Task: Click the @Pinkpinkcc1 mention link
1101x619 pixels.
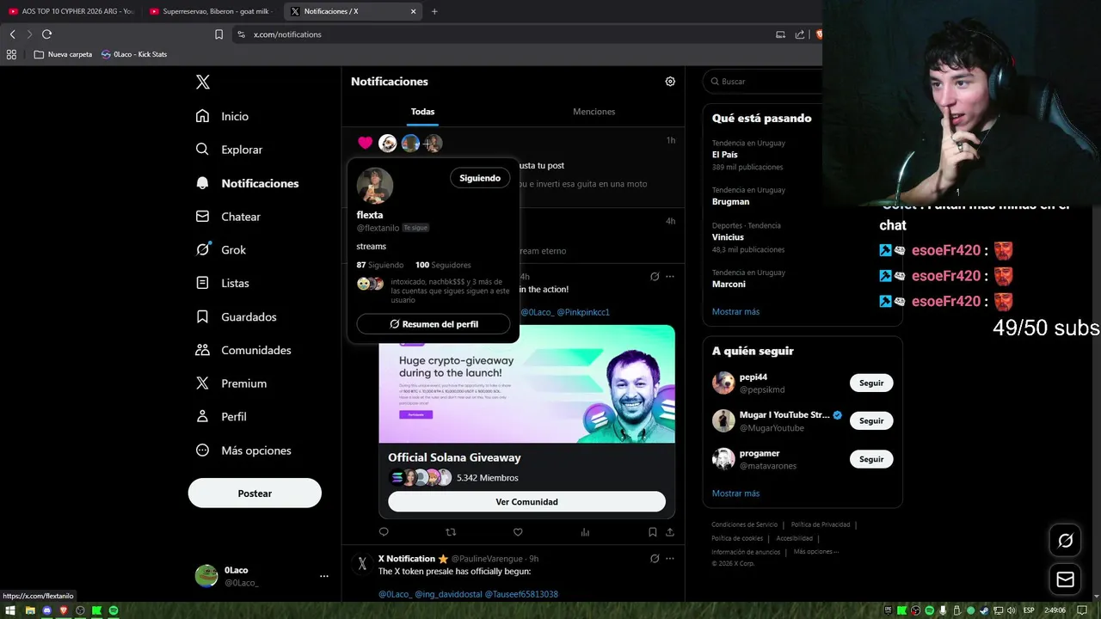Action: pyautogui.click(x=583, y=312)
